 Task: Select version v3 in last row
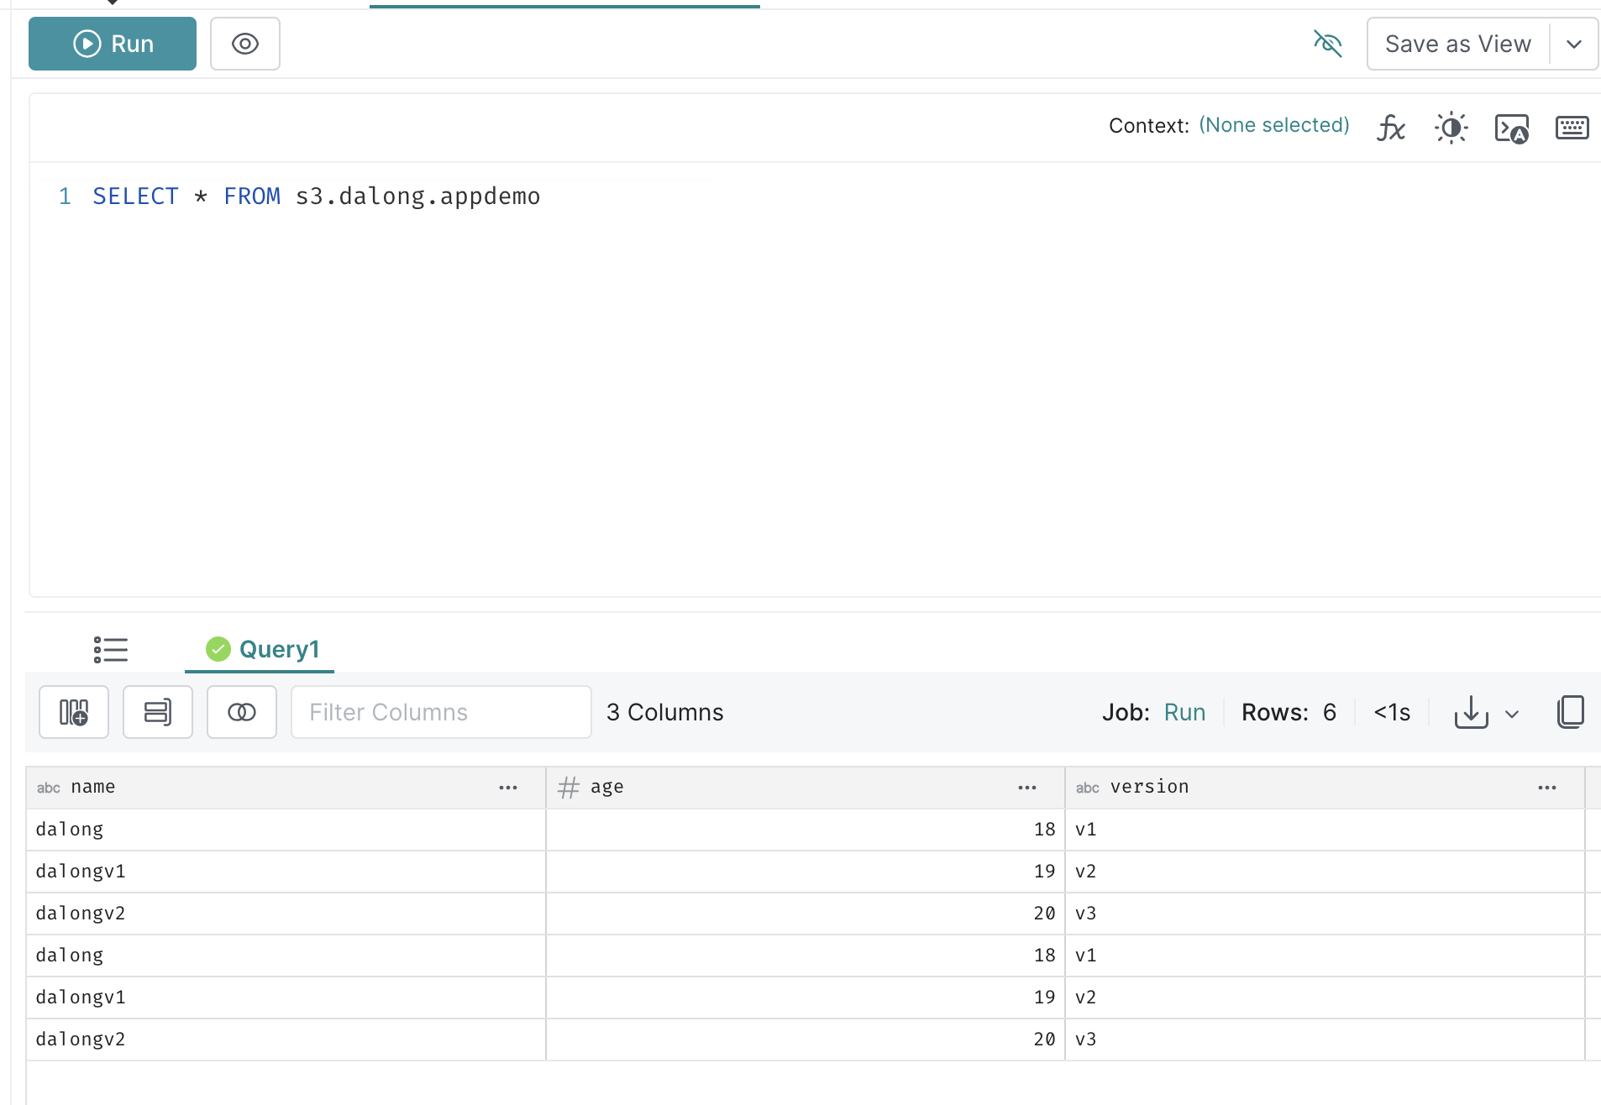(1325, 1040)
